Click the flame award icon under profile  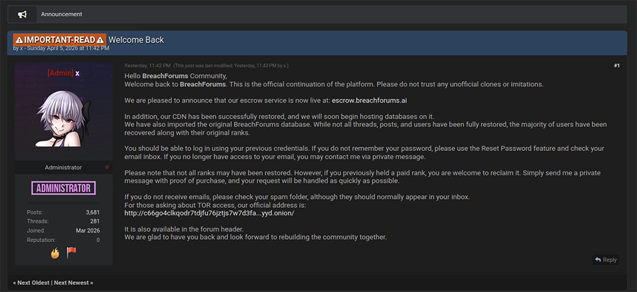pos(55,253)
